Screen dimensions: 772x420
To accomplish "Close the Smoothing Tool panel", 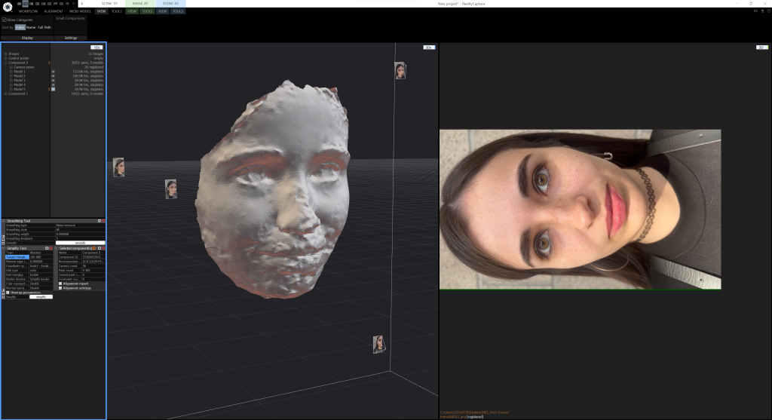I will click(103, 221).
